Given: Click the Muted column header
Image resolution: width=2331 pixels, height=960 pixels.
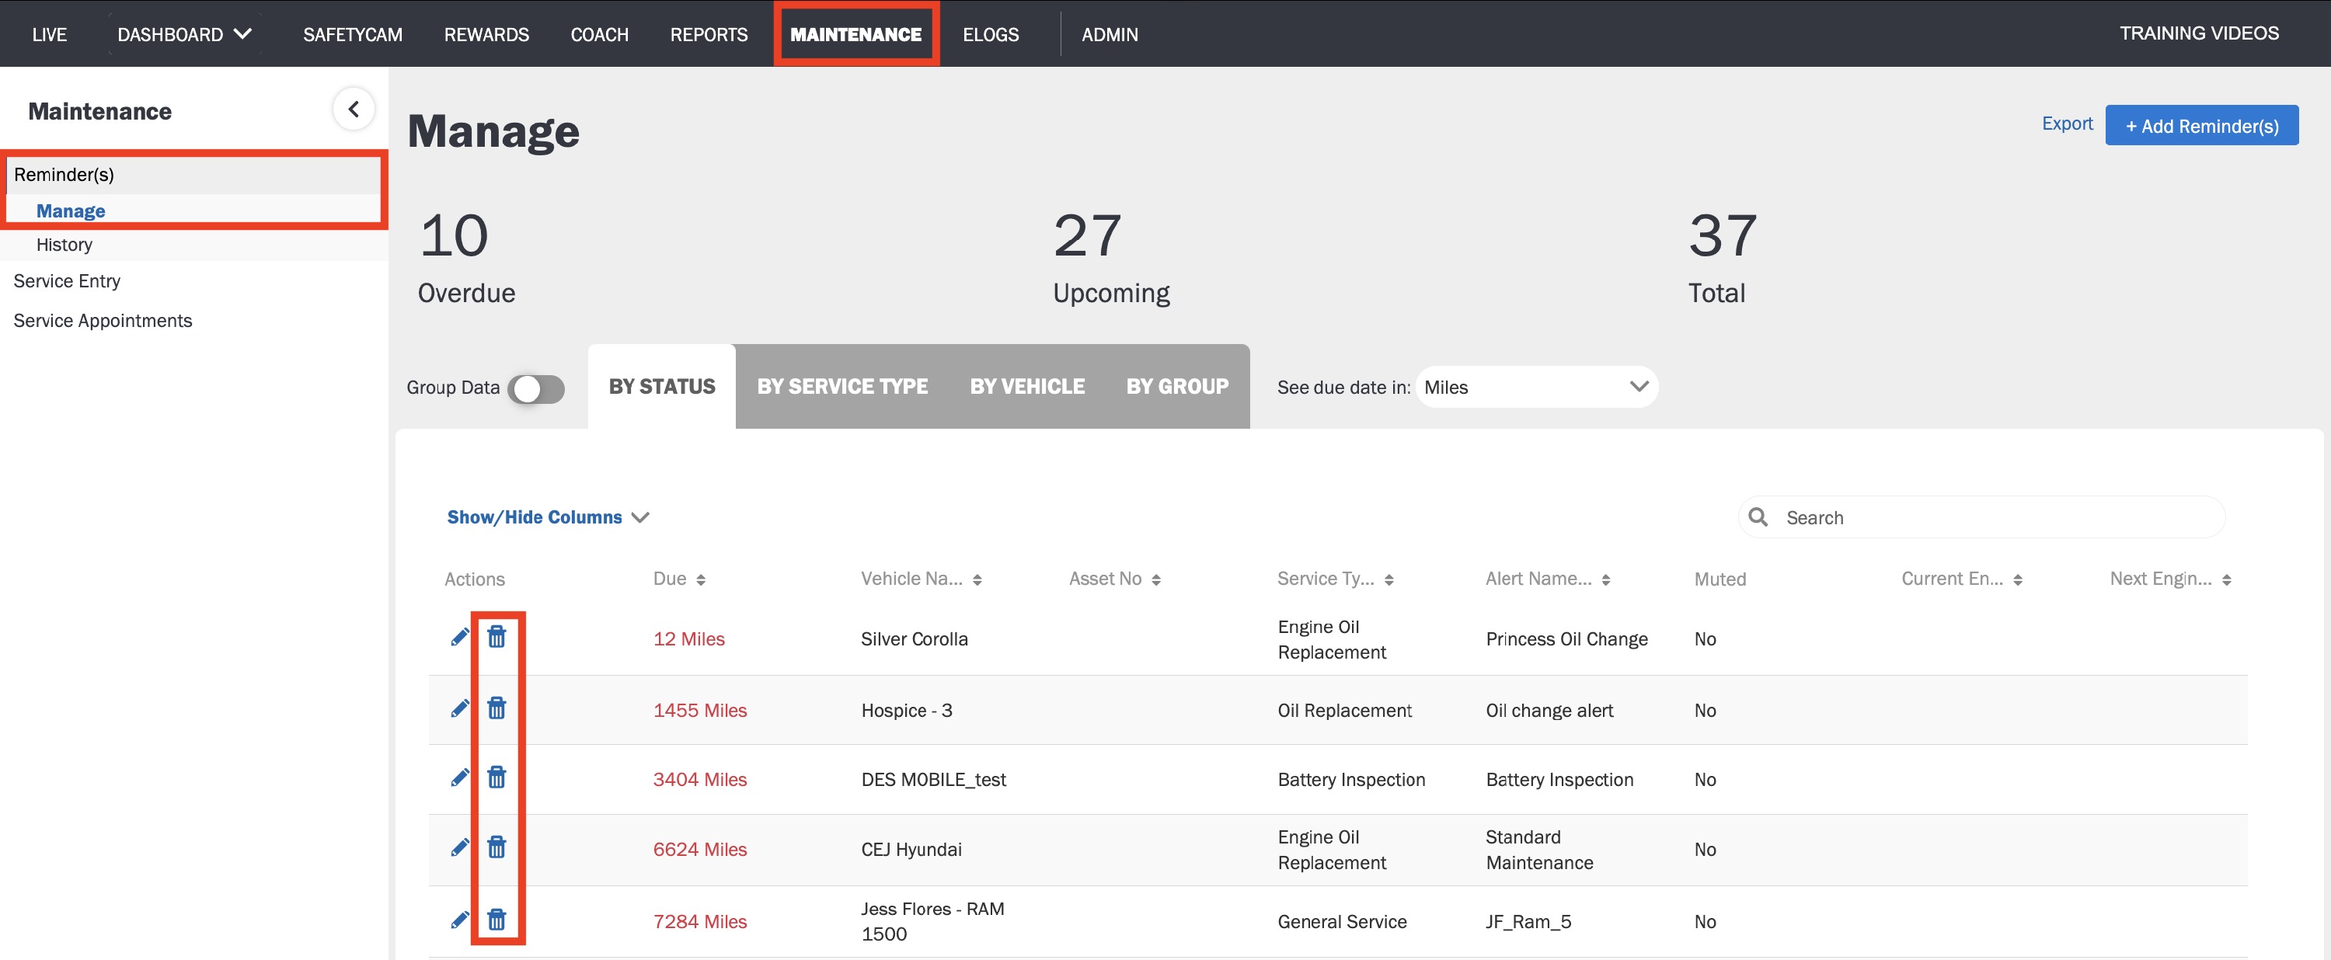Looking at the screenshot, I should [x=1720, y=580].
